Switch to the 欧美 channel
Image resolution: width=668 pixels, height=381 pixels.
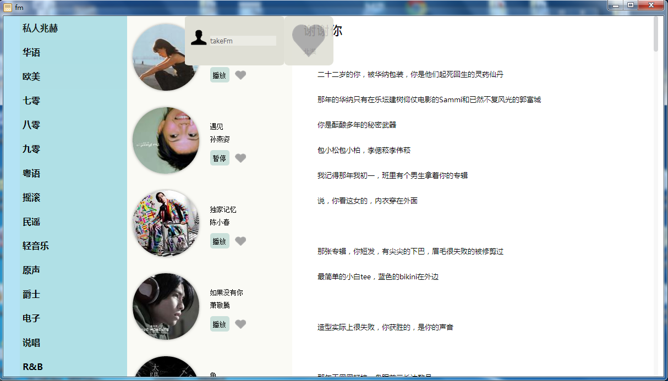[x=31, y=76]
